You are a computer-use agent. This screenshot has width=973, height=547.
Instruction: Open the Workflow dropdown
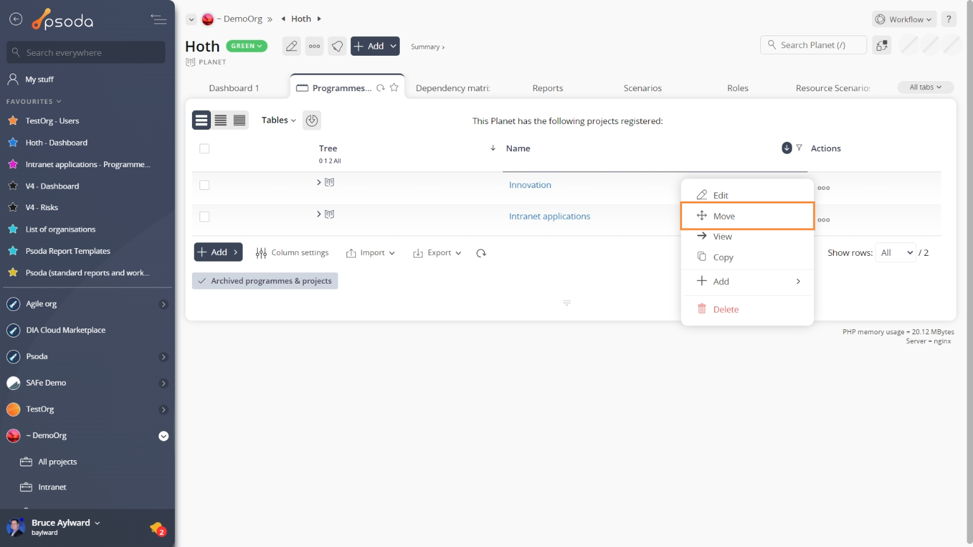click(x=904, y=20)
